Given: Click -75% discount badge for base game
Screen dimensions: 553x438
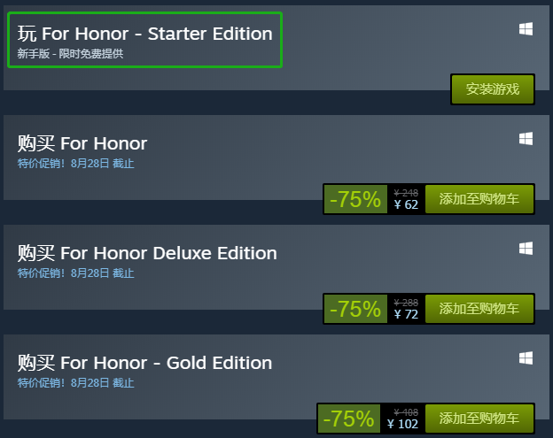Looking at the screenshot, I should [355, 199].
